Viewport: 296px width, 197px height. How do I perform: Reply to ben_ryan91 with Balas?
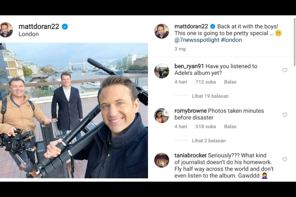[230, 82]
